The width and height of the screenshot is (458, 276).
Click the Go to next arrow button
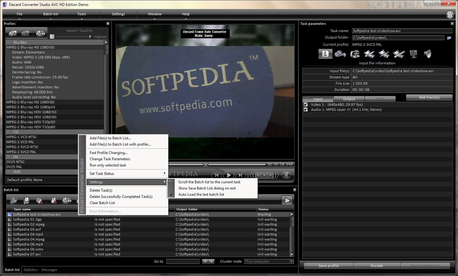pyautogui.click(x=211, y=261)
